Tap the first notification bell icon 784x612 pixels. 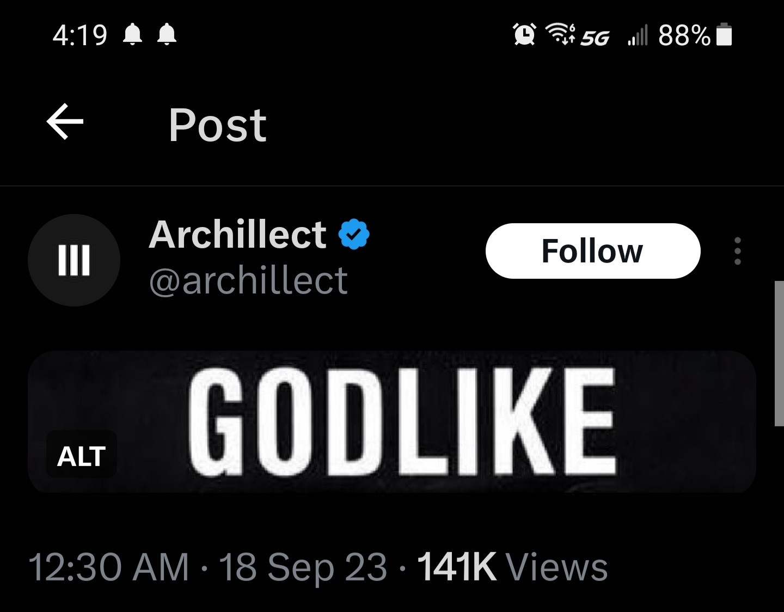[132, 35]
